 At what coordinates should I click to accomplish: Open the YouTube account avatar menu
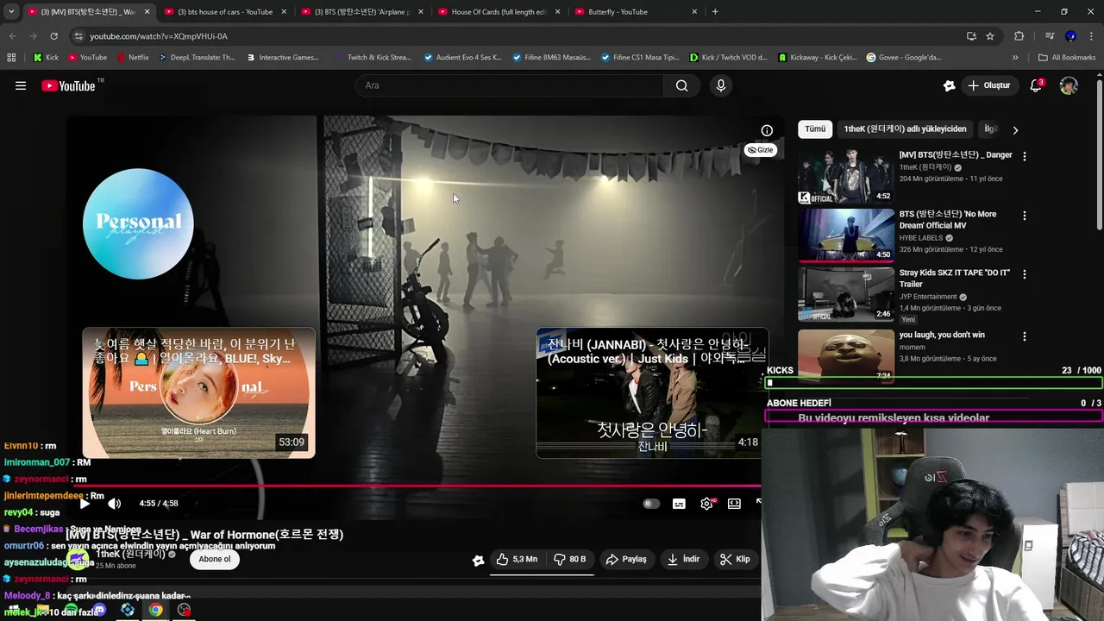[x=1069, y=85]
